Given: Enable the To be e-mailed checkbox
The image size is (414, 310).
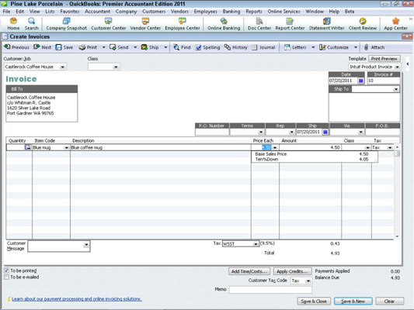Looking at the screenshot, I should [6, 277].
